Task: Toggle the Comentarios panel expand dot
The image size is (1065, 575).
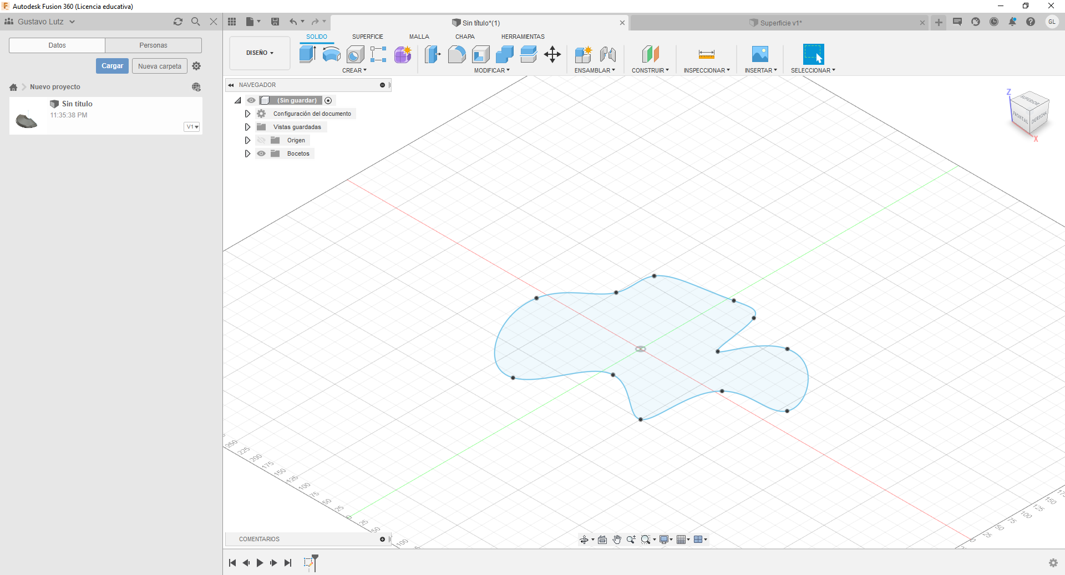Action: click(382, 539)
